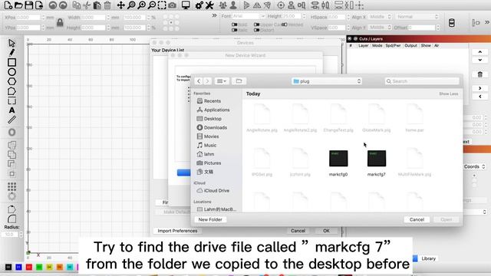Viewport: 491px width, 276px height.
Task: Open Settings with the gears icon
Action: 199,5
